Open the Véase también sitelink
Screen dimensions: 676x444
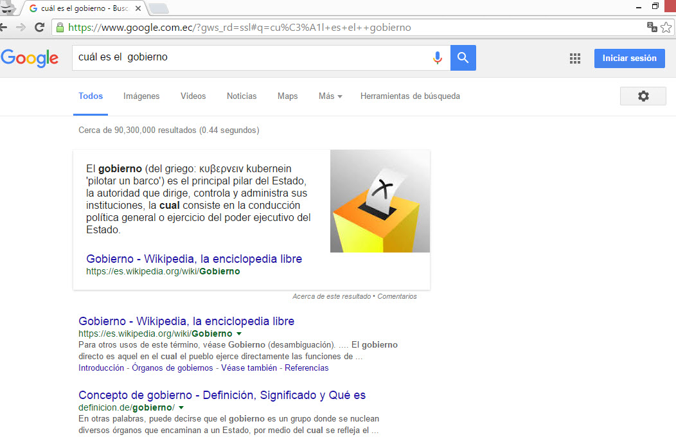click(x=249, y=368)
